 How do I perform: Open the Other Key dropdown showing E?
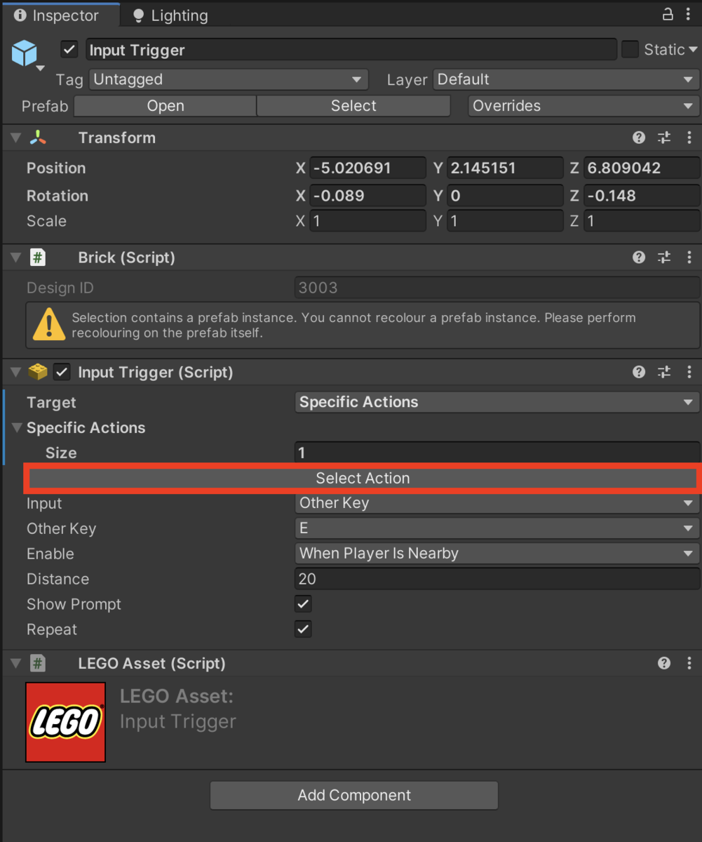click(x=497, y=528)
